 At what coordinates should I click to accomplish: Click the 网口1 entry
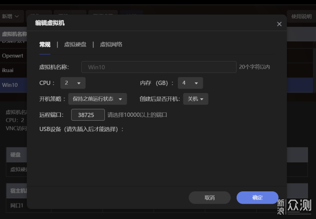pos(18,205)
